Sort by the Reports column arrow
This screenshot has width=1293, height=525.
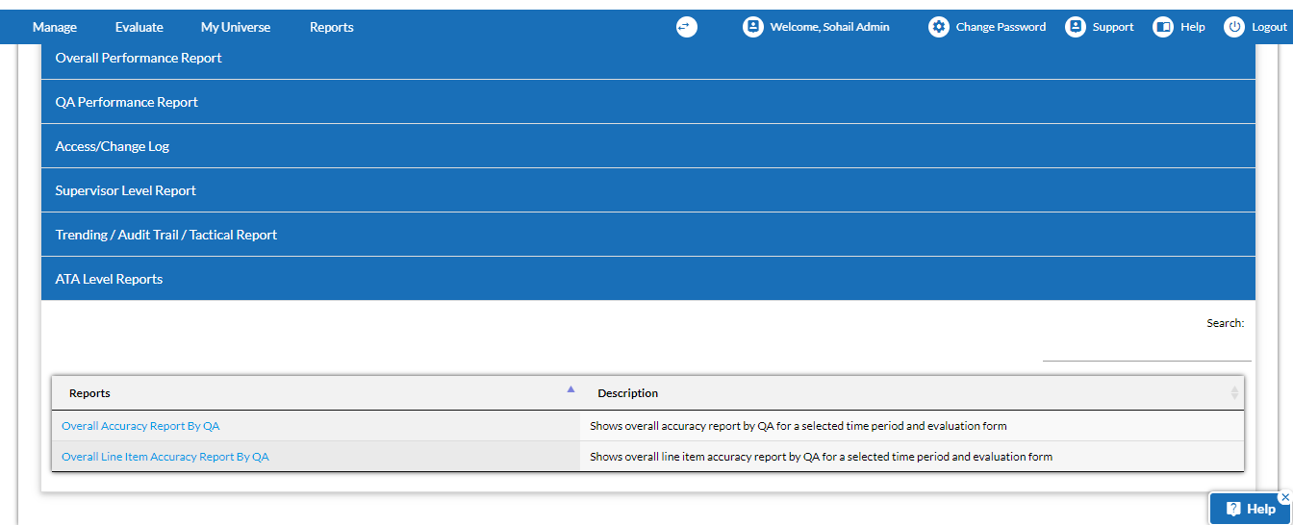570,389
